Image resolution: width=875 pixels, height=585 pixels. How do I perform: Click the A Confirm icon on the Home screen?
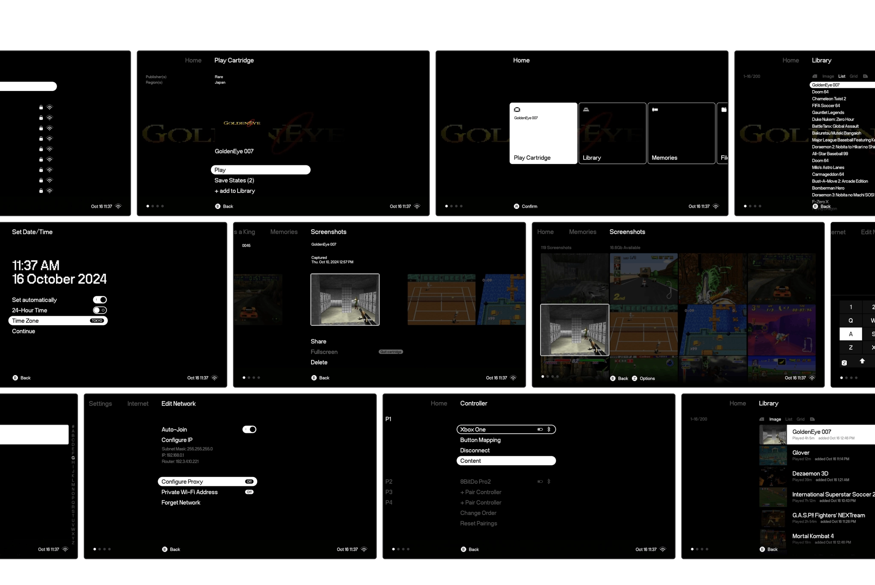[x=517, y=206]
